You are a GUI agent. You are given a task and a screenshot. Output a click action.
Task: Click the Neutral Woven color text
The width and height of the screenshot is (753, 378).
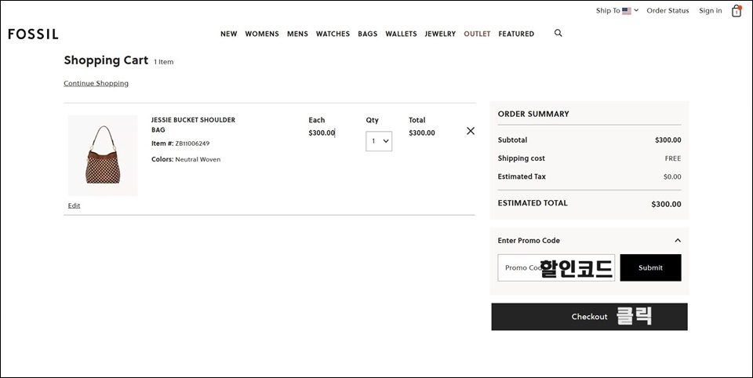[198, 159]
